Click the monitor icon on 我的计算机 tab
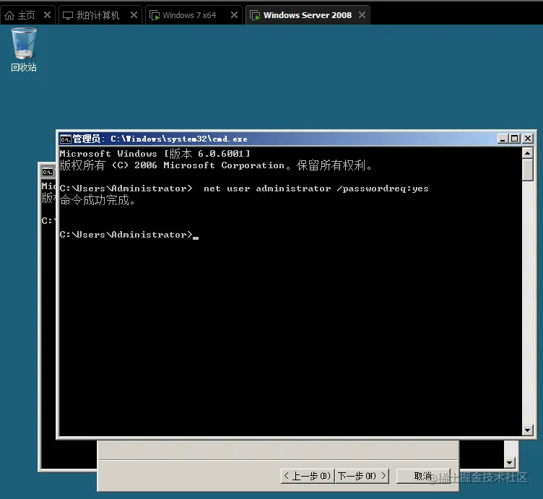This screenshot has height=499, width=543. point(68,16)
